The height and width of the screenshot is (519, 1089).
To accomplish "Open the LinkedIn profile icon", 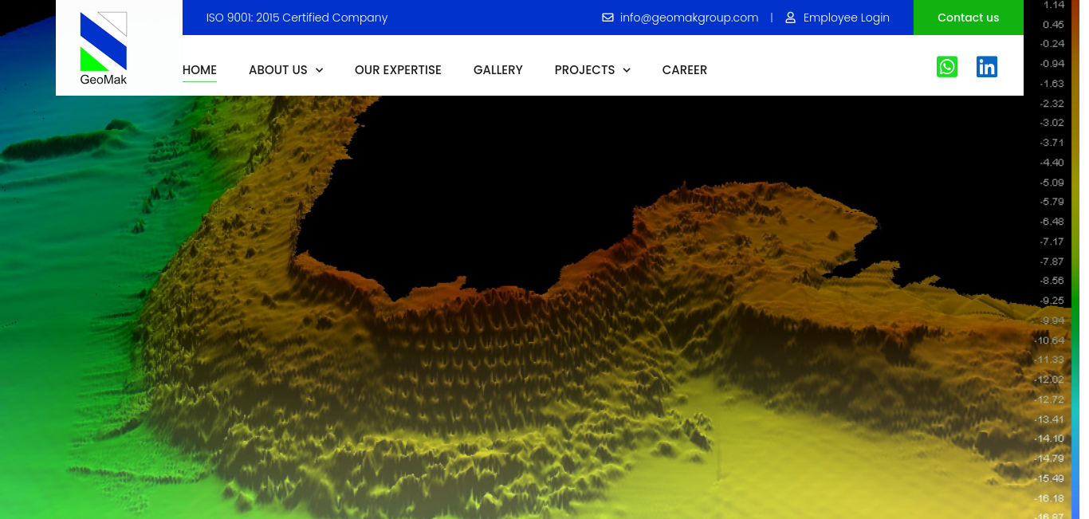I will click(987, 67).
